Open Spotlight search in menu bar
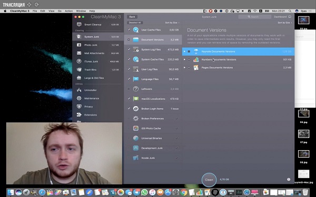The image size is (316, 197). coord(290,11)
